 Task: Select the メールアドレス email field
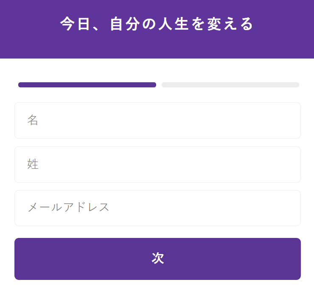[157, 208]
